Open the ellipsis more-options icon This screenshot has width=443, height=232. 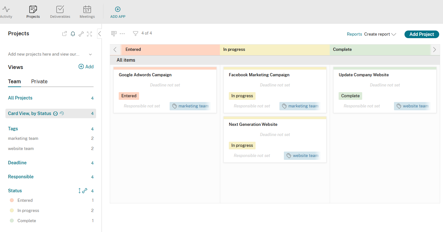point(123,34)
